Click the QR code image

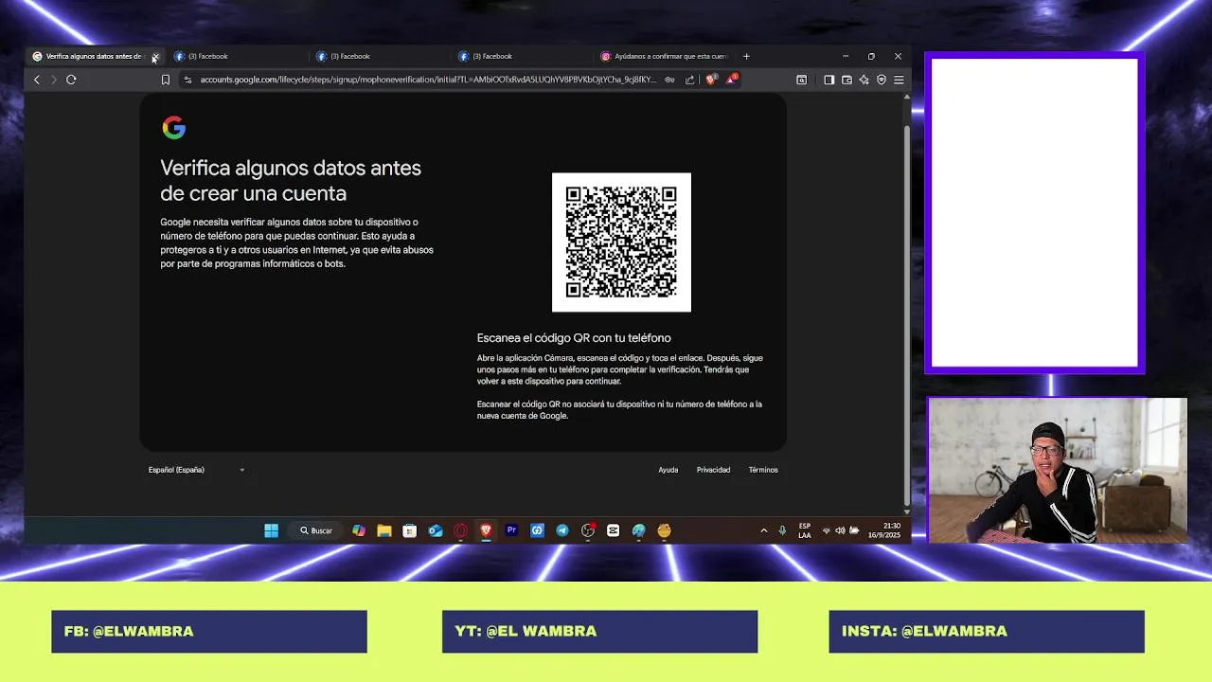click(621, 242)
